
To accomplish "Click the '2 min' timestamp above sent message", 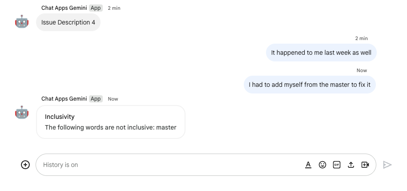I will (x=361, y=39).
